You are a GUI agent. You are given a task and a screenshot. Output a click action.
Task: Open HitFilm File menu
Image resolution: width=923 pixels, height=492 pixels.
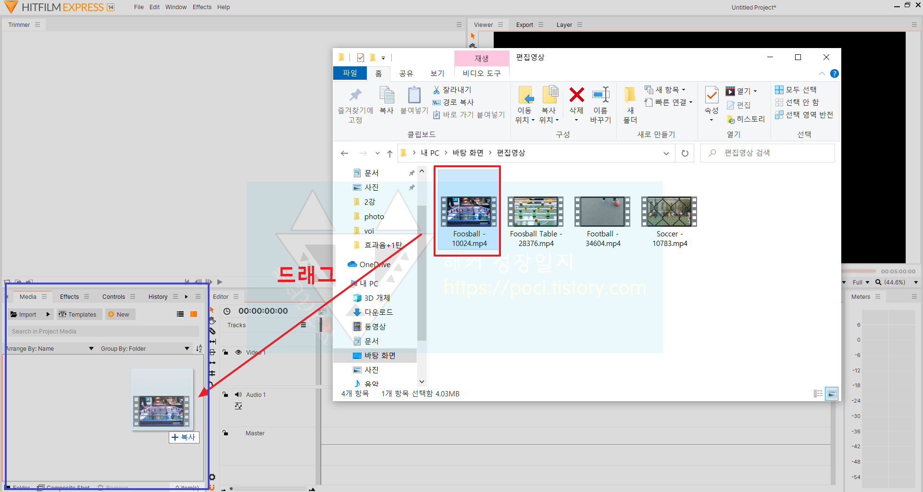139,7
